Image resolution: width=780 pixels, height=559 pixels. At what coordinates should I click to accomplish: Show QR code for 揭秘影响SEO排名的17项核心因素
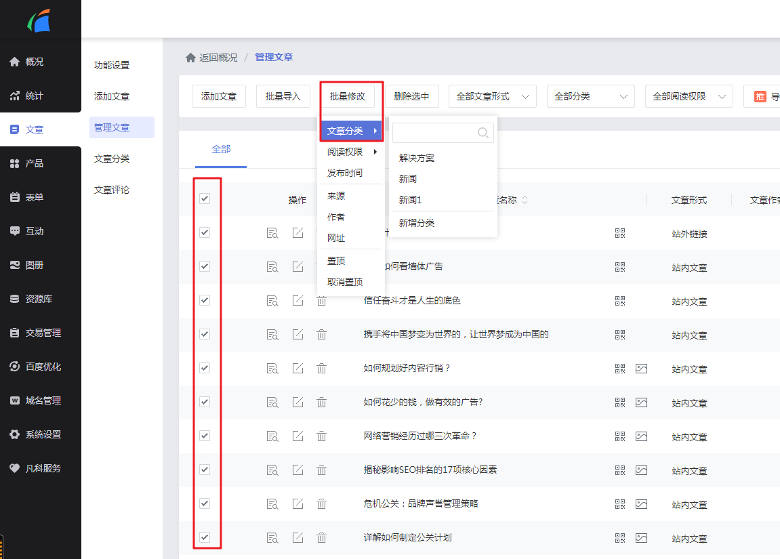(x=620, y=470)
